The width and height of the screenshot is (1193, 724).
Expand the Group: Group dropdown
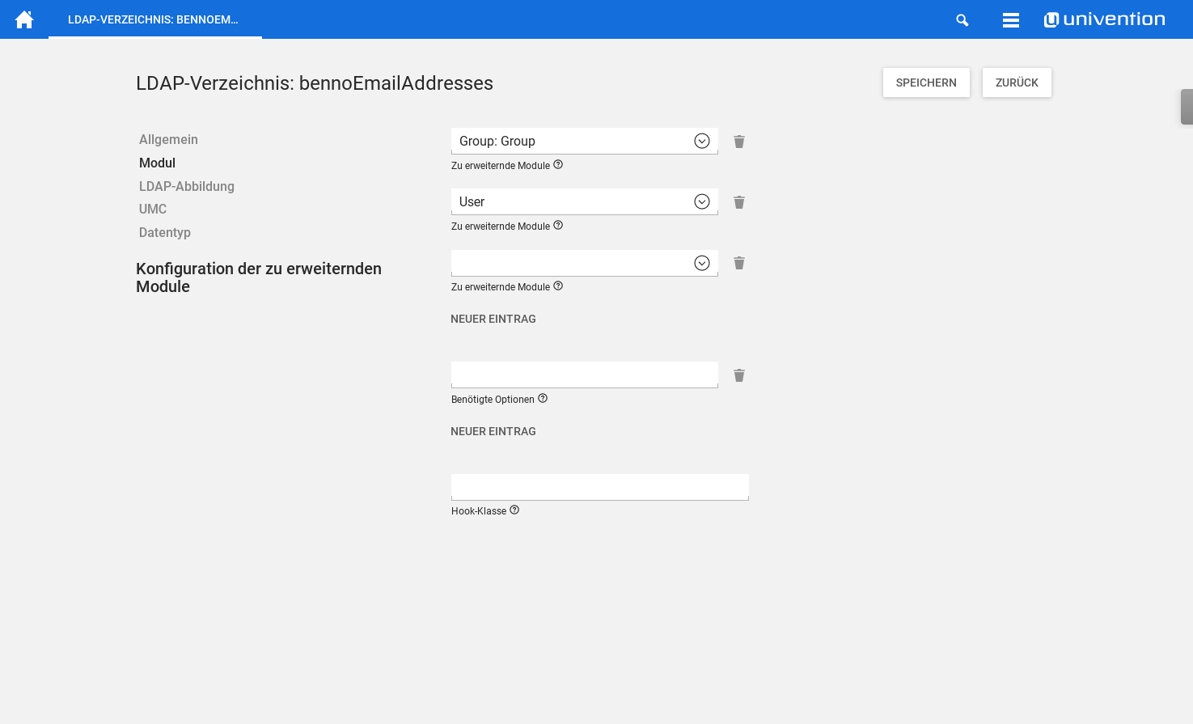click(701, 141)
